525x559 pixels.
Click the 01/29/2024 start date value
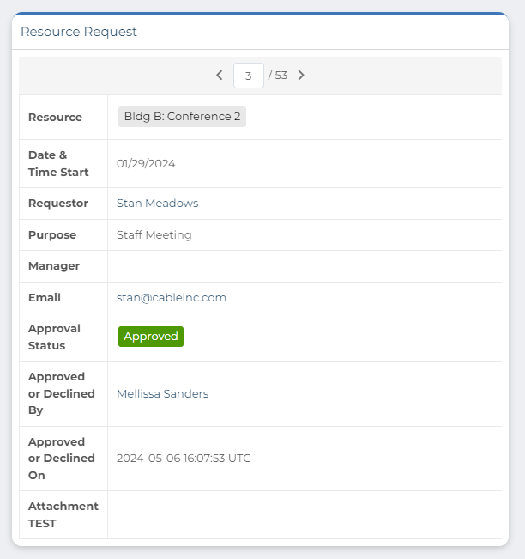coord(146,164)
